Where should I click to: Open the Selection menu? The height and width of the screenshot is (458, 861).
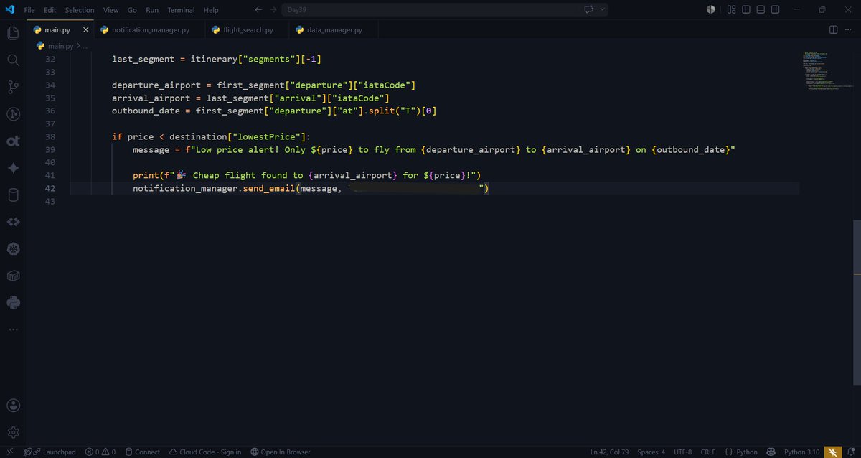click(x=80, y=10)
